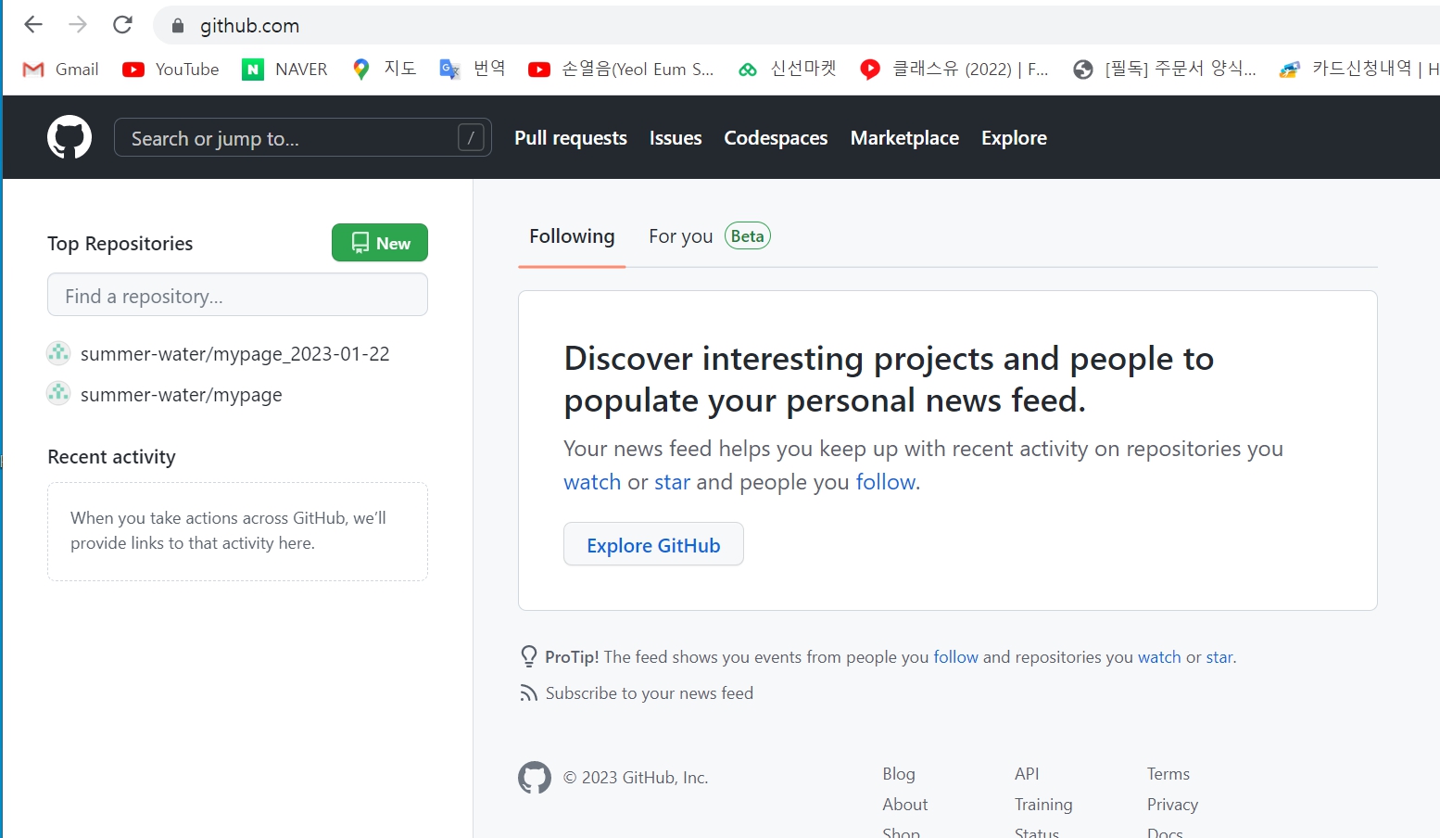Viewport: 1440px width, 838px height.
Task: Switch to the For you tab
Action: (x=709, y=236)
